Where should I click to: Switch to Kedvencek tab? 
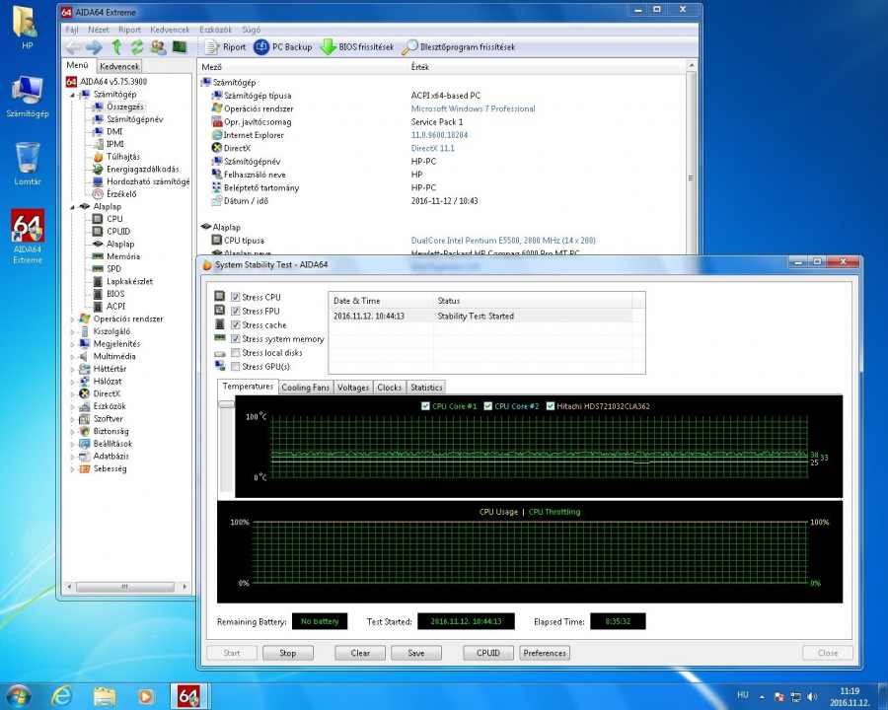[119, 66]
